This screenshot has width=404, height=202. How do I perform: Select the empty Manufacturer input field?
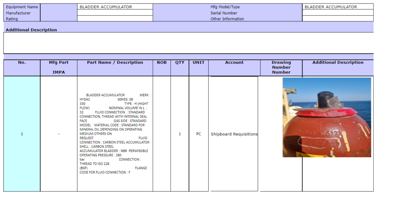(114, 13)
